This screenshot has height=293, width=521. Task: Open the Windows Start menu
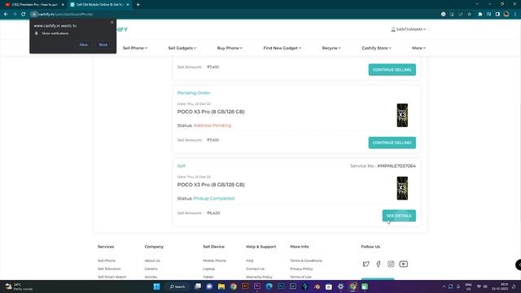coord(156,286)
